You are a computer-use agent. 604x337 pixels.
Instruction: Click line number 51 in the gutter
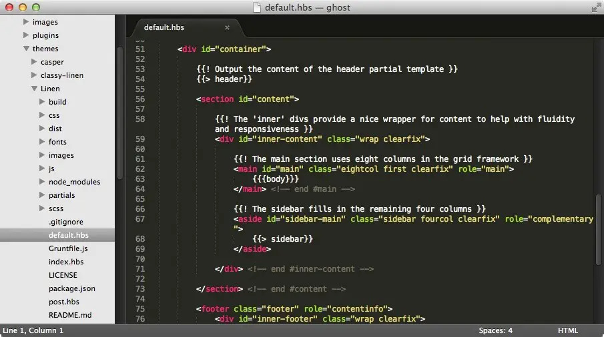point(140,49)
